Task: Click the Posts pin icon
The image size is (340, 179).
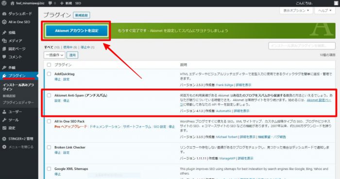Action: tap(4, 32)
